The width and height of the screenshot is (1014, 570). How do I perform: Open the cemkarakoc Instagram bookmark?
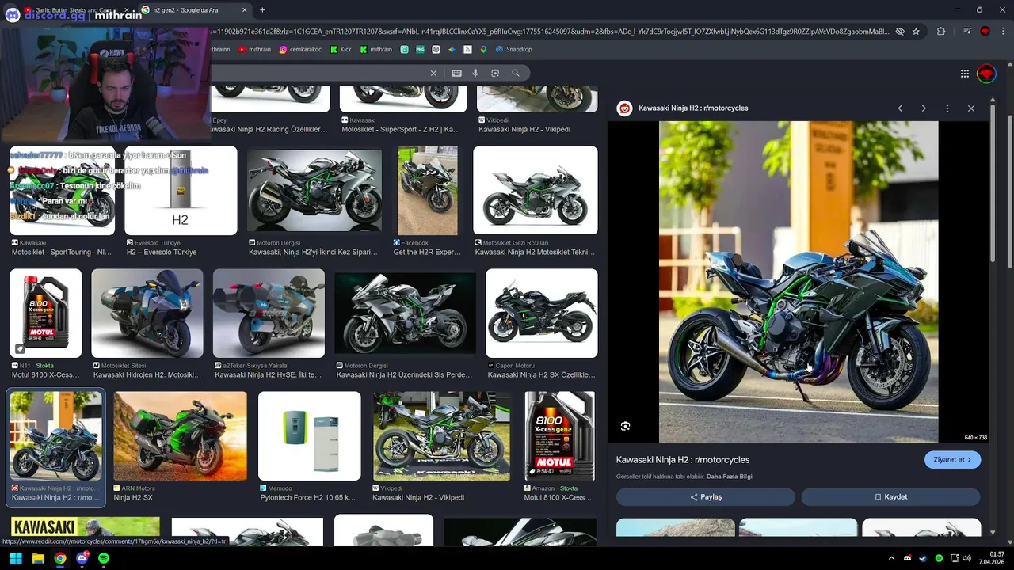tap(300, 49)
